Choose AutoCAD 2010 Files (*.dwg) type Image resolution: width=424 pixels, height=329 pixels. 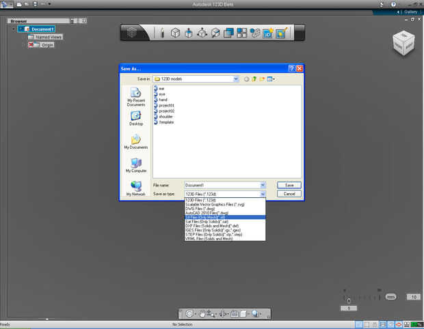click(225, 213)
